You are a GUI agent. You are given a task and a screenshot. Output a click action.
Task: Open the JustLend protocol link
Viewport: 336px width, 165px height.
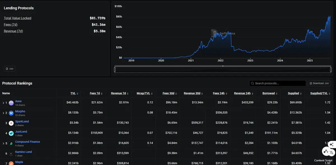21,131
